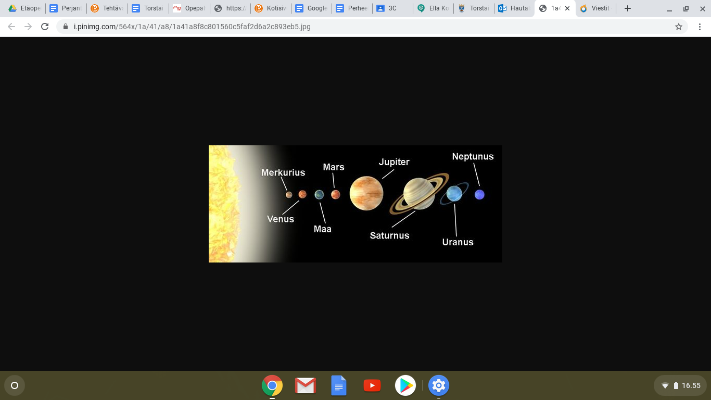This screenshot has height=400, width=711.
Task: Bookmark this page with the star icon
Action: 678,27
